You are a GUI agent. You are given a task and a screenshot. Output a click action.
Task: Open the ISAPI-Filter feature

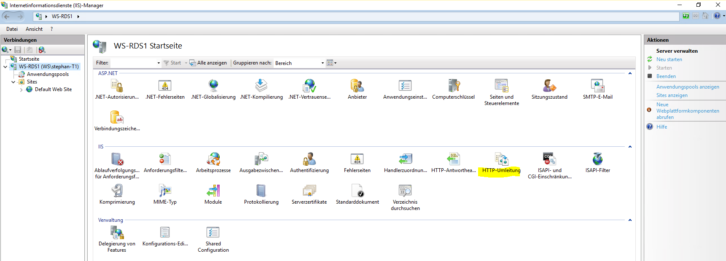[x=597, y=163]
